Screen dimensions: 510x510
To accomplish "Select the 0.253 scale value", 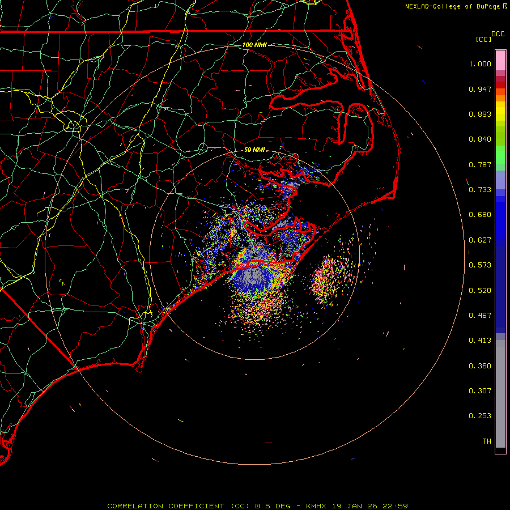I will 480,416.
